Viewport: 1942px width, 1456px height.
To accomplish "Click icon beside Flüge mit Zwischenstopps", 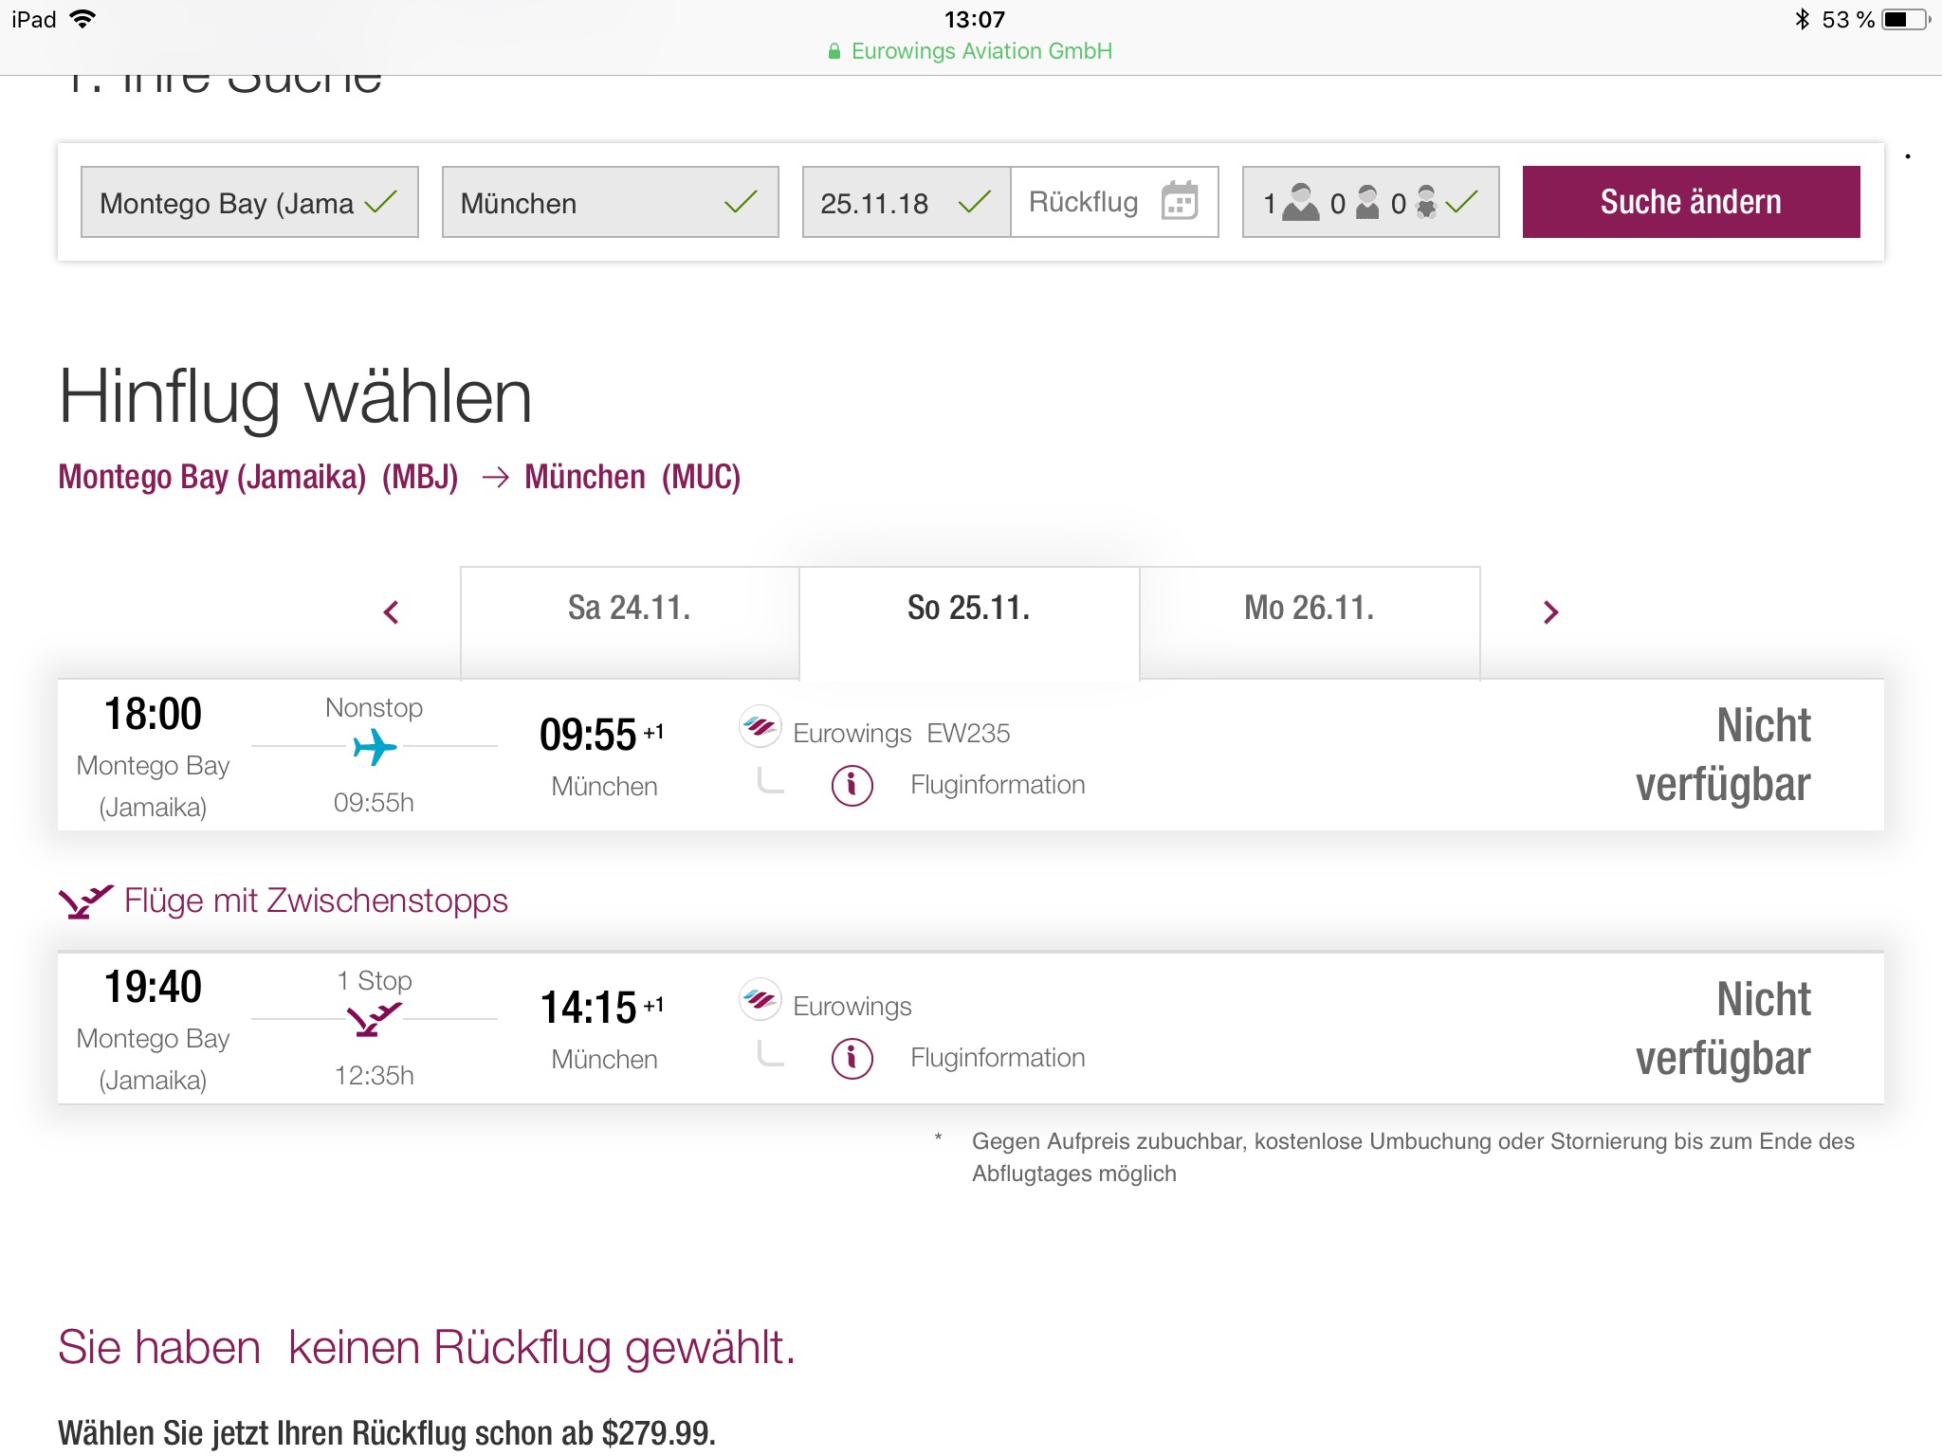I will click(85, 901).
